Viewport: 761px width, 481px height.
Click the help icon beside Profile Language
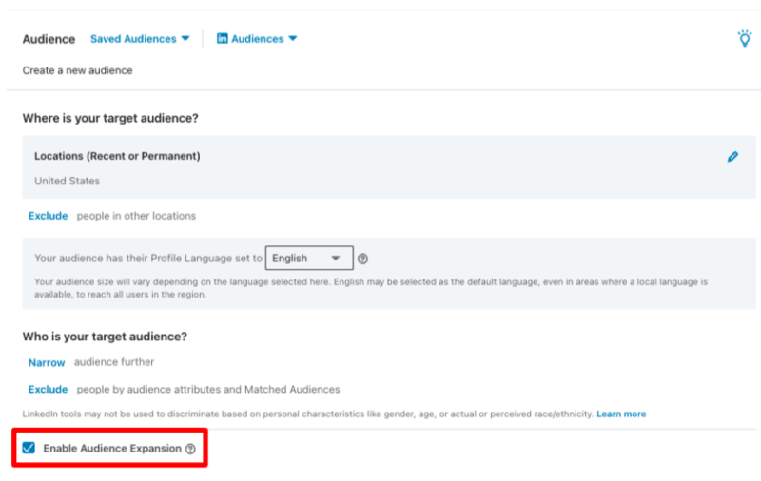(x=362, y=259)
